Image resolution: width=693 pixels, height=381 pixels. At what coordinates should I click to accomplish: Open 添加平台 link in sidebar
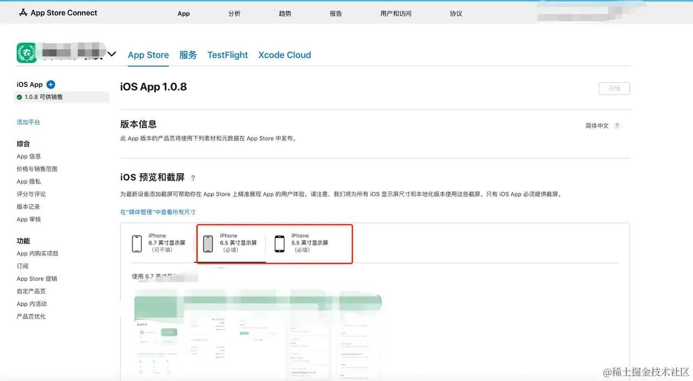click(x=28, y=122)
